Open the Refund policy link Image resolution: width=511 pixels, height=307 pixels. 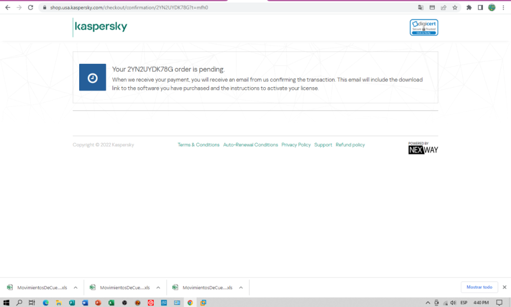pyautogui.click(x=351, y=145)
